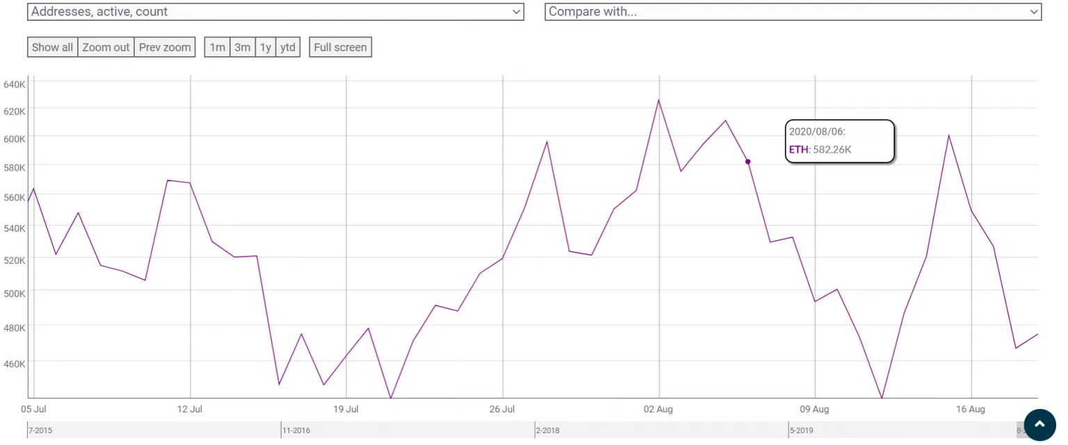Switch to the 3m time range
Screen dimensions: 1068x445
click(x=242, y=47)
